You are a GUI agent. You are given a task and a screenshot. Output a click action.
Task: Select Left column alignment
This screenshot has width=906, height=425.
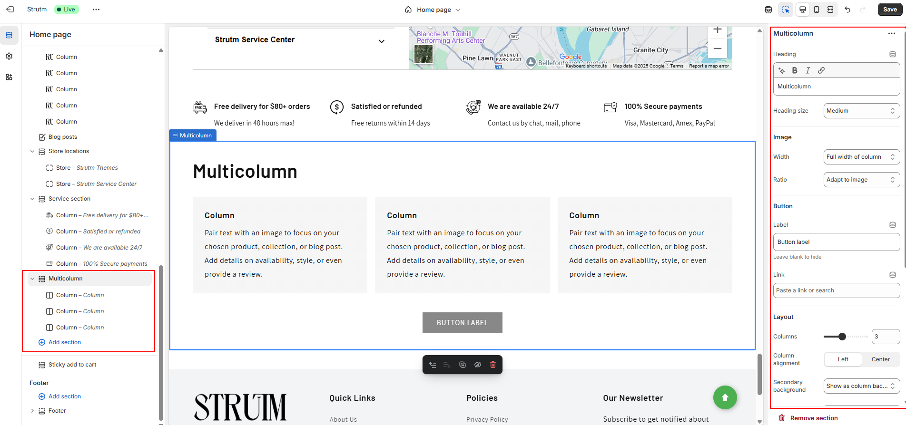[x=843, y=359]
